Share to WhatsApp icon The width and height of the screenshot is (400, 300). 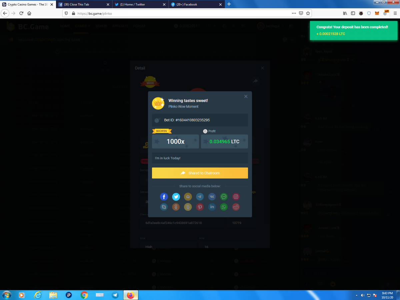(x=224, y=207)
